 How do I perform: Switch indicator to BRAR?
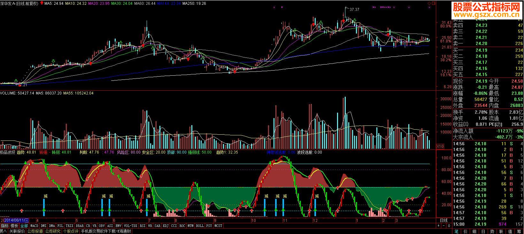(80, 226)
